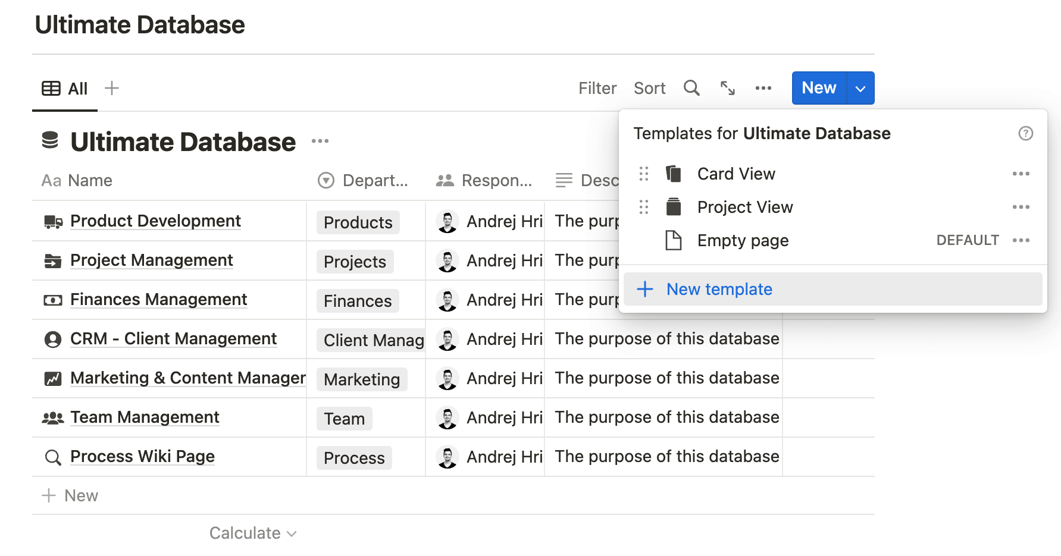1061x556 pixels.
Task: Click the truck icon next to Product Development
Action: click(x=52, y=221)
